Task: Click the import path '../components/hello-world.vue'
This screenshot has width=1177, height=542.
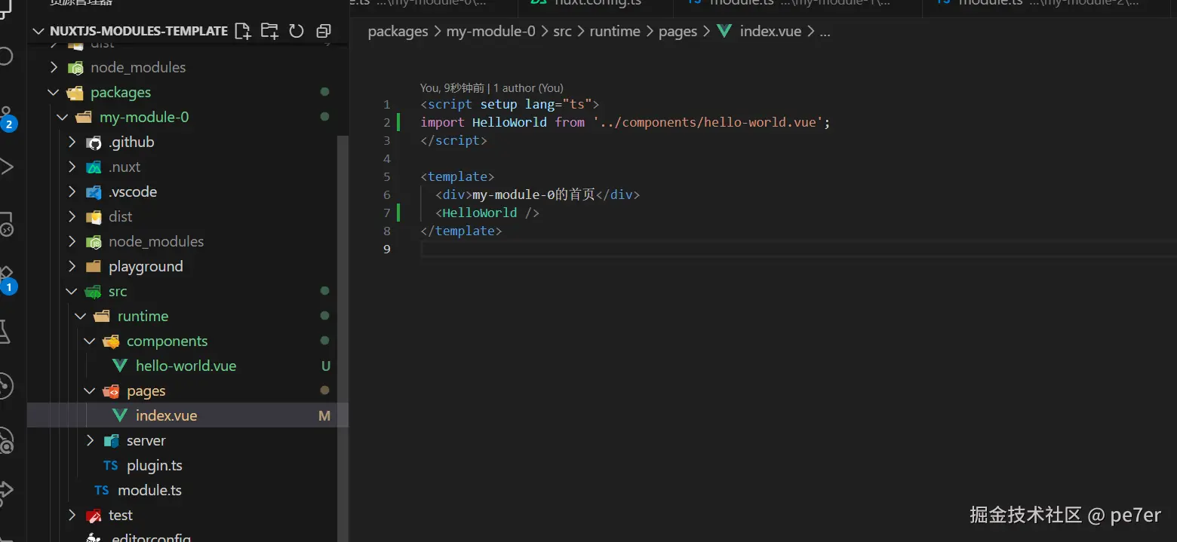Action: pos(708,122)
